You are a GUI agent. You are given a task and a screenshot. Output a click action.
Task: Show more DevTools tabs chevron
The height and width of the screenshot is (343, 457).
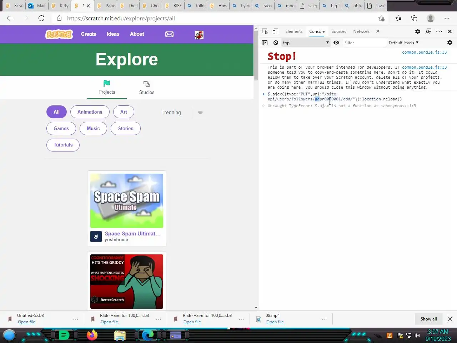point(378,31)
